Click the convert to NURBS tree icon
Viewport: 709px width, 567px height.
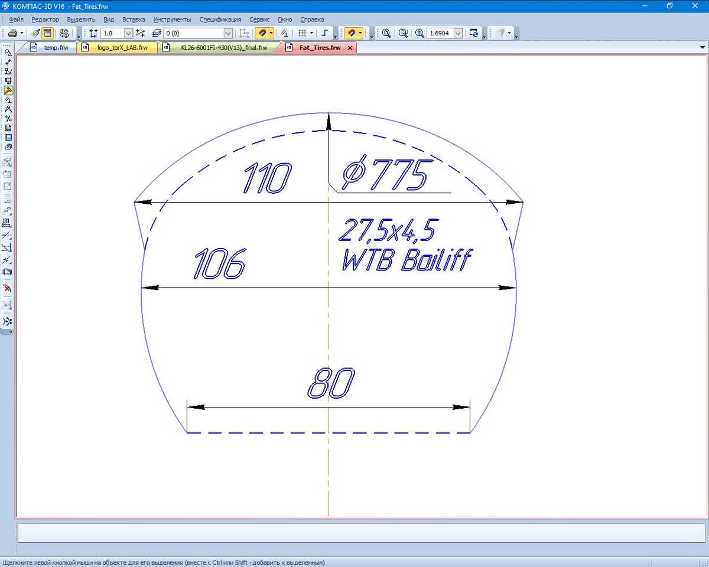tap(8, 321)
